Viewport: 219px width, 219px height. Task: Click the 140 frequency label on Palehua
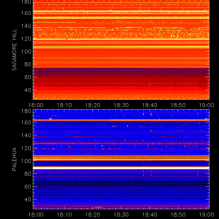[x=26, y=135]
